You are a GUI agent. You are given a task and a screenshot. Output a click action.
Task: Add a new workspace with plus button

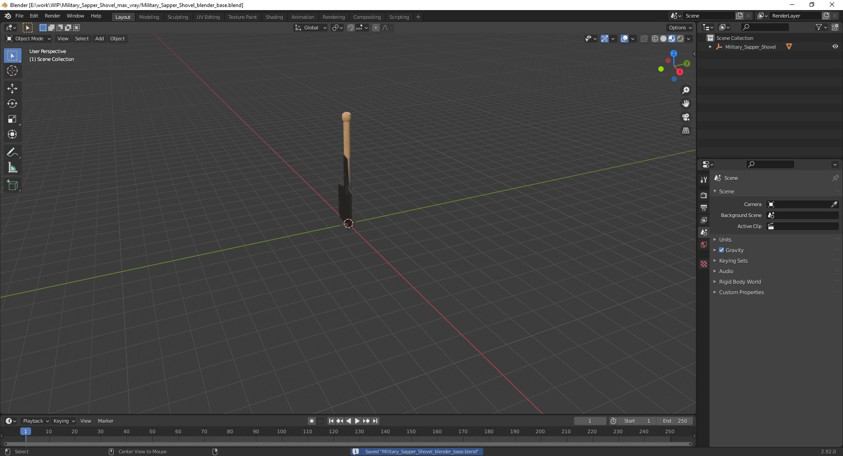(418, 17)
